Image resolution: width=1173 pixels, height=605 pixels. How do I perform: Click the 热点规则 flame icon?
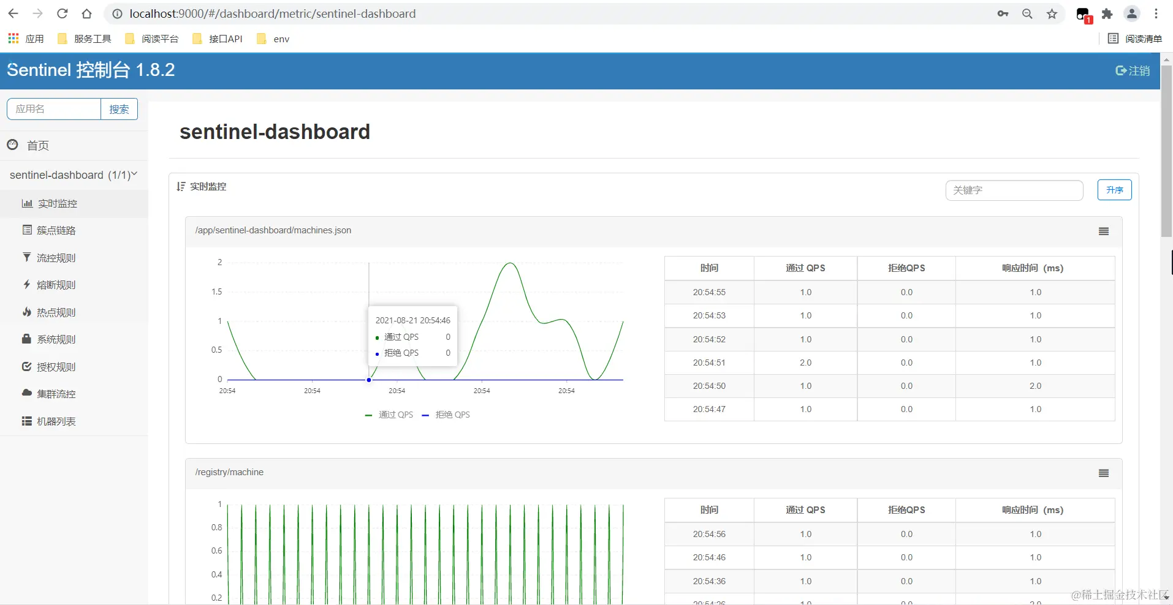(26, 312)
